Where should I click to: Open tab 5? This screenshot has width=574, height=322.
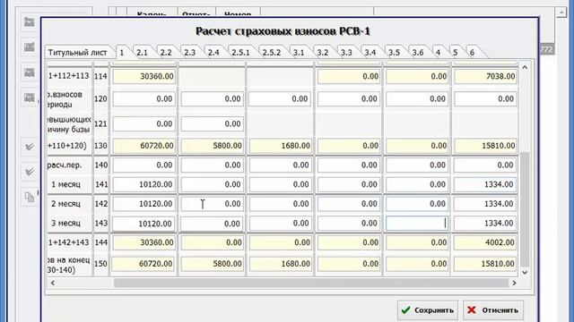coord(455,53)
